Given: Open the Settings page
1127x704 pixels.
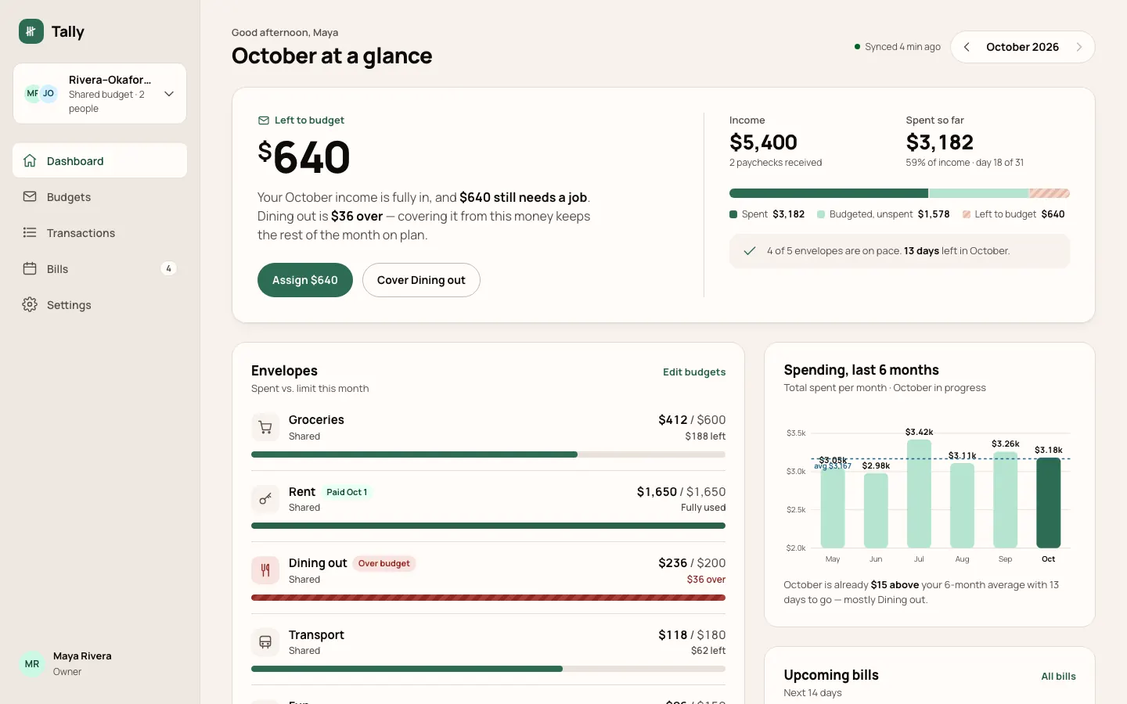Looking at the screenshot, I should click(x=99, y=304).
